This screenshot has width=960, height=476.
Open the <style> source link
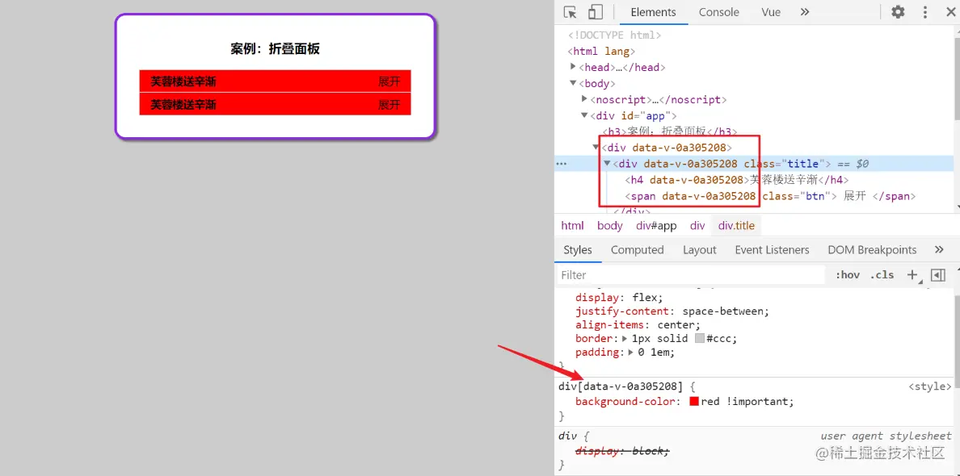tap(930, 386)
